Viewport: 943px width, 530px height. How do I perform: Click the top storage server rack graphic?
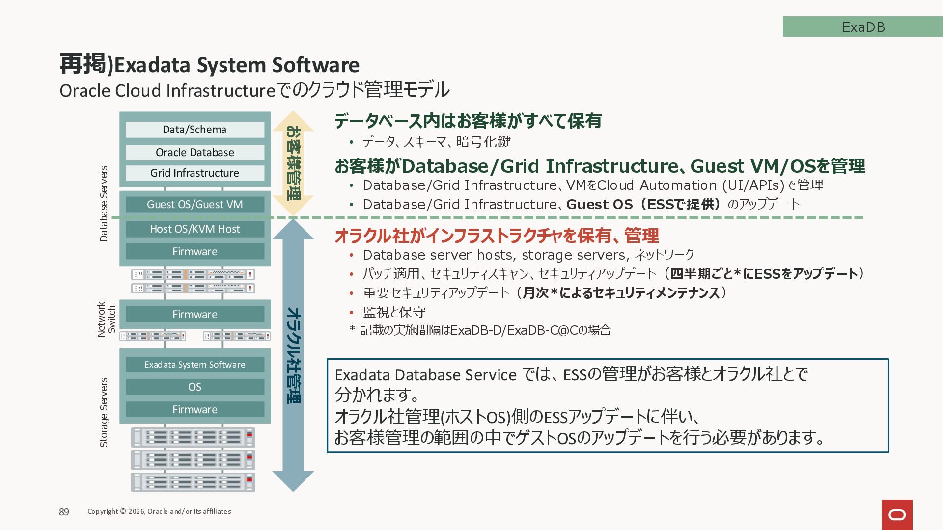pos(193,437)
